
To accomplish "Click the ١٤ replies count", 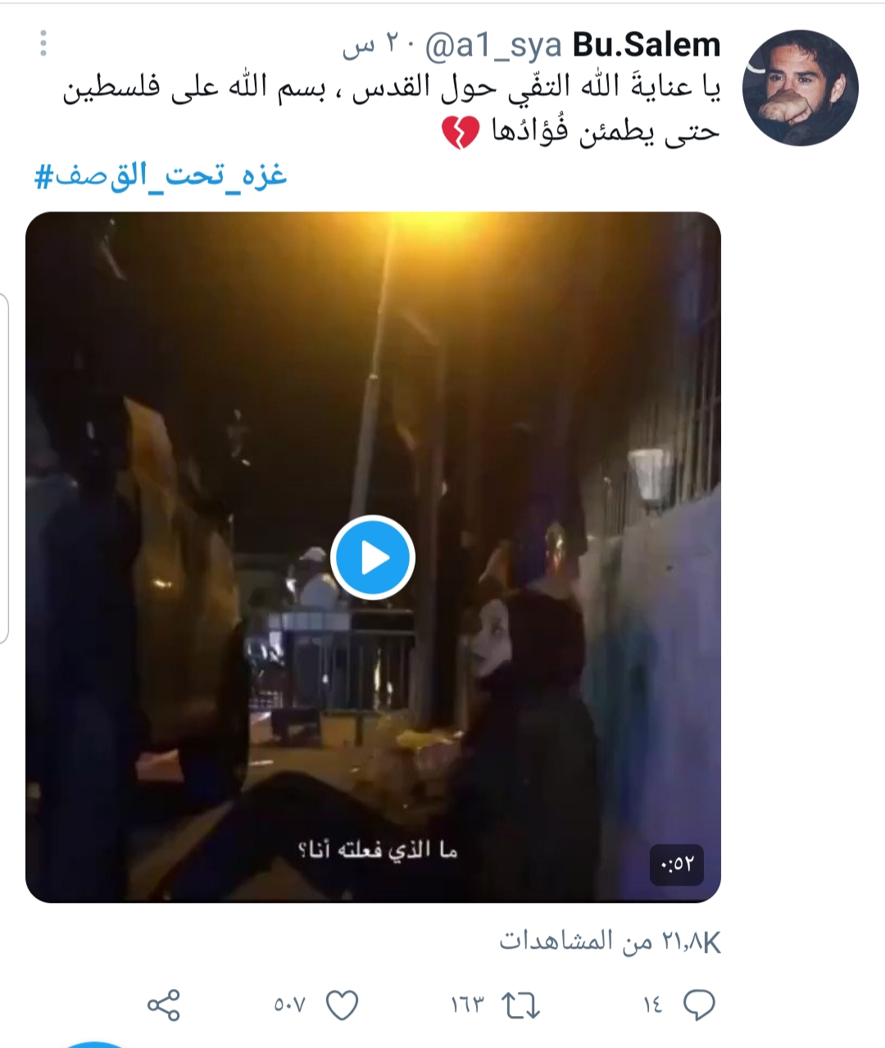I will [653, 1005].
